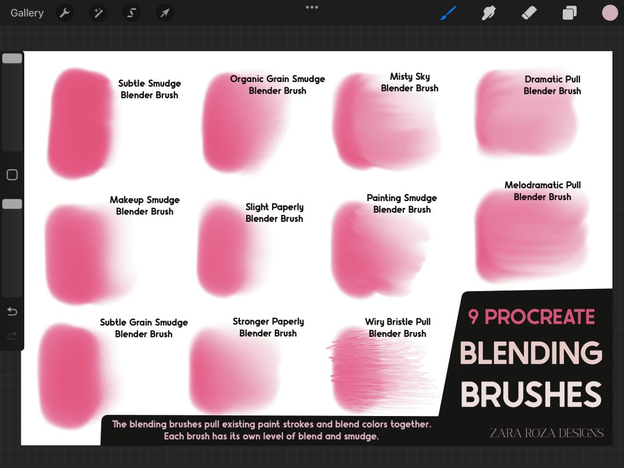624x468 pixels.
Task: Switch to the Smudge tool
Action: tap(488, 12)
